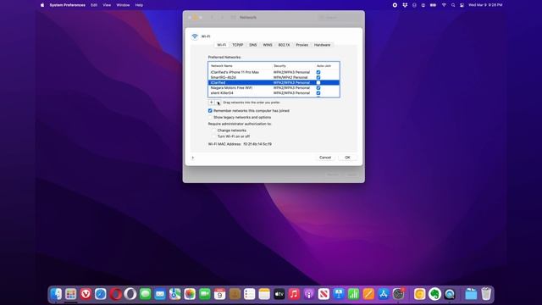The image size is (542, 305).
Task: Open Notes app in the Dock
Action: click(264, 294)
